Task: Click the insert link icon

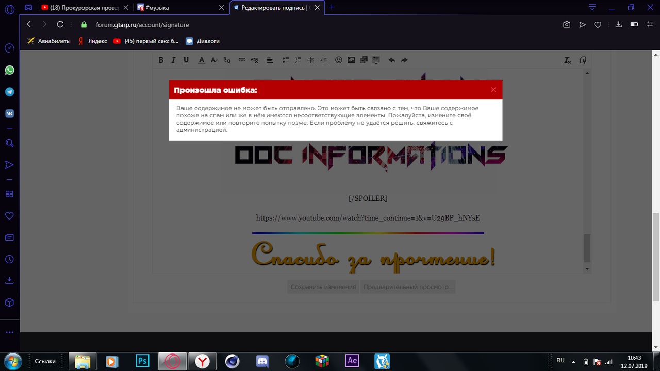Action: [242, 60]
